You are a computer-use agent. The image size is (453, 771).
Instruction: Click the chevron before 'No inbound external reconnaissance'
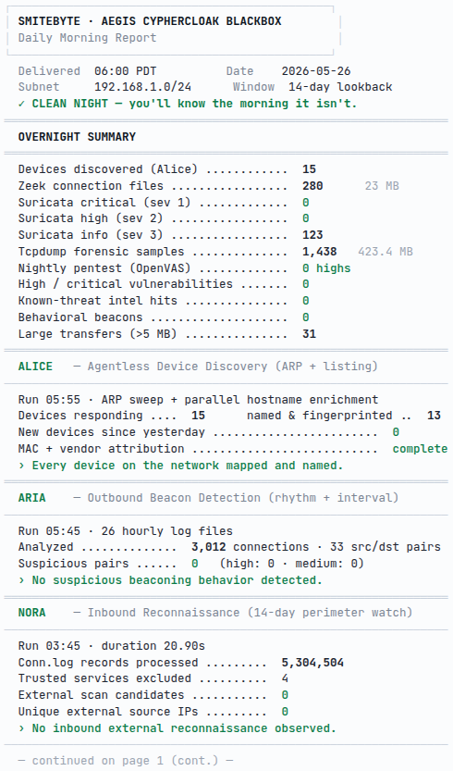[21, 728]
